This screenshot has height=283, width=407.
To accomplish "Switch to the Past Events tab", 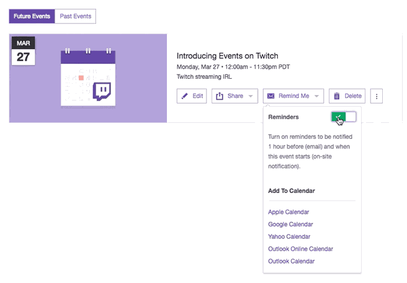I will pyautogui.click(x=76, y=16).
